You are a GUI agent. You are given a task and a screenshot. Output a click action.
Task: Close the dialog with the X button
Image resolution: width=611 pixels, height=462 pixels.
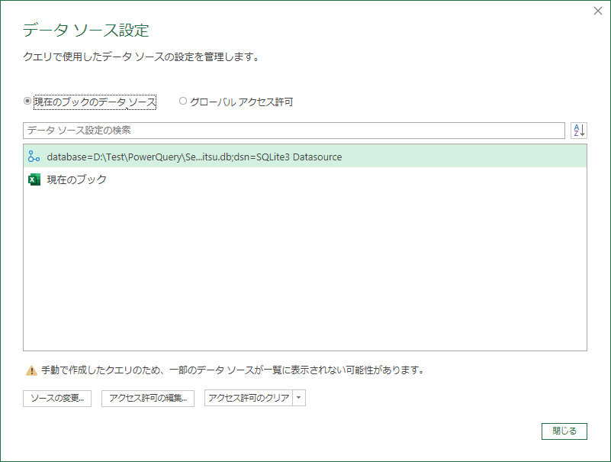coord(598,11)
